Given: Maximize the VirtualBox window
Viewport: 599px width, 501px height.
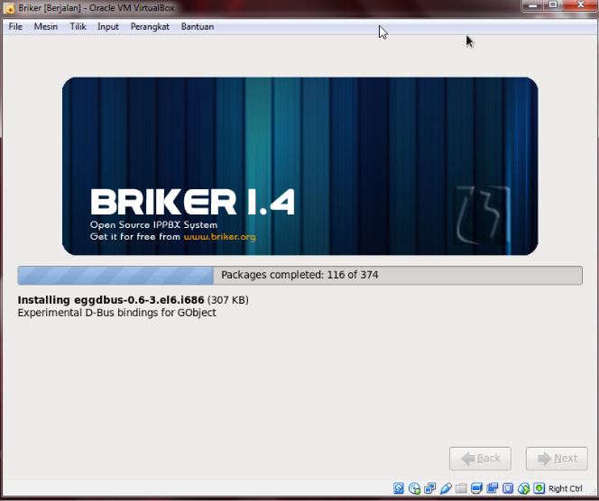Looking at the screenshot, I should pos(553,5).
